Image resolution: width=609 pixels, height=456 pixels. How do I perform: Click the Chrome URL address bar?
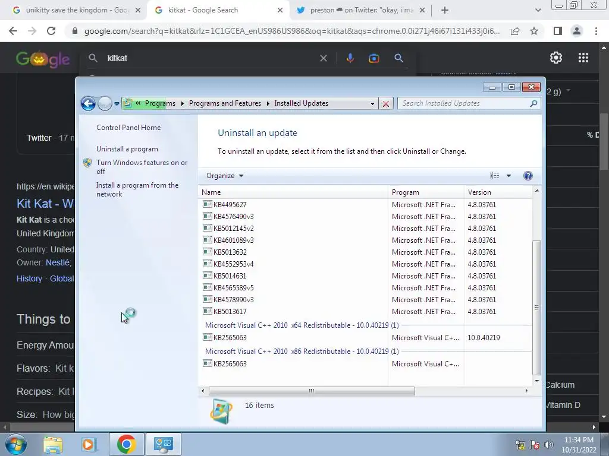(291, 31)
